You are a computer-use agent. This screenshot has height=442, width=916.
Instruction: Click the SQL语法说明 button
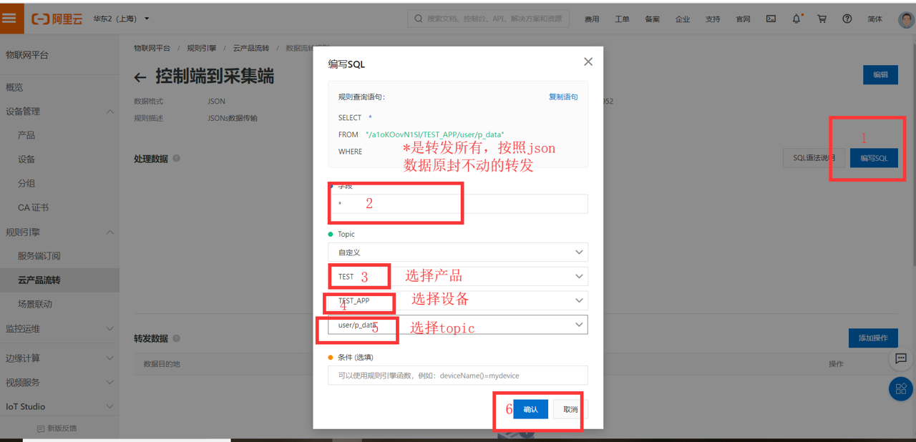click(813, 157)
